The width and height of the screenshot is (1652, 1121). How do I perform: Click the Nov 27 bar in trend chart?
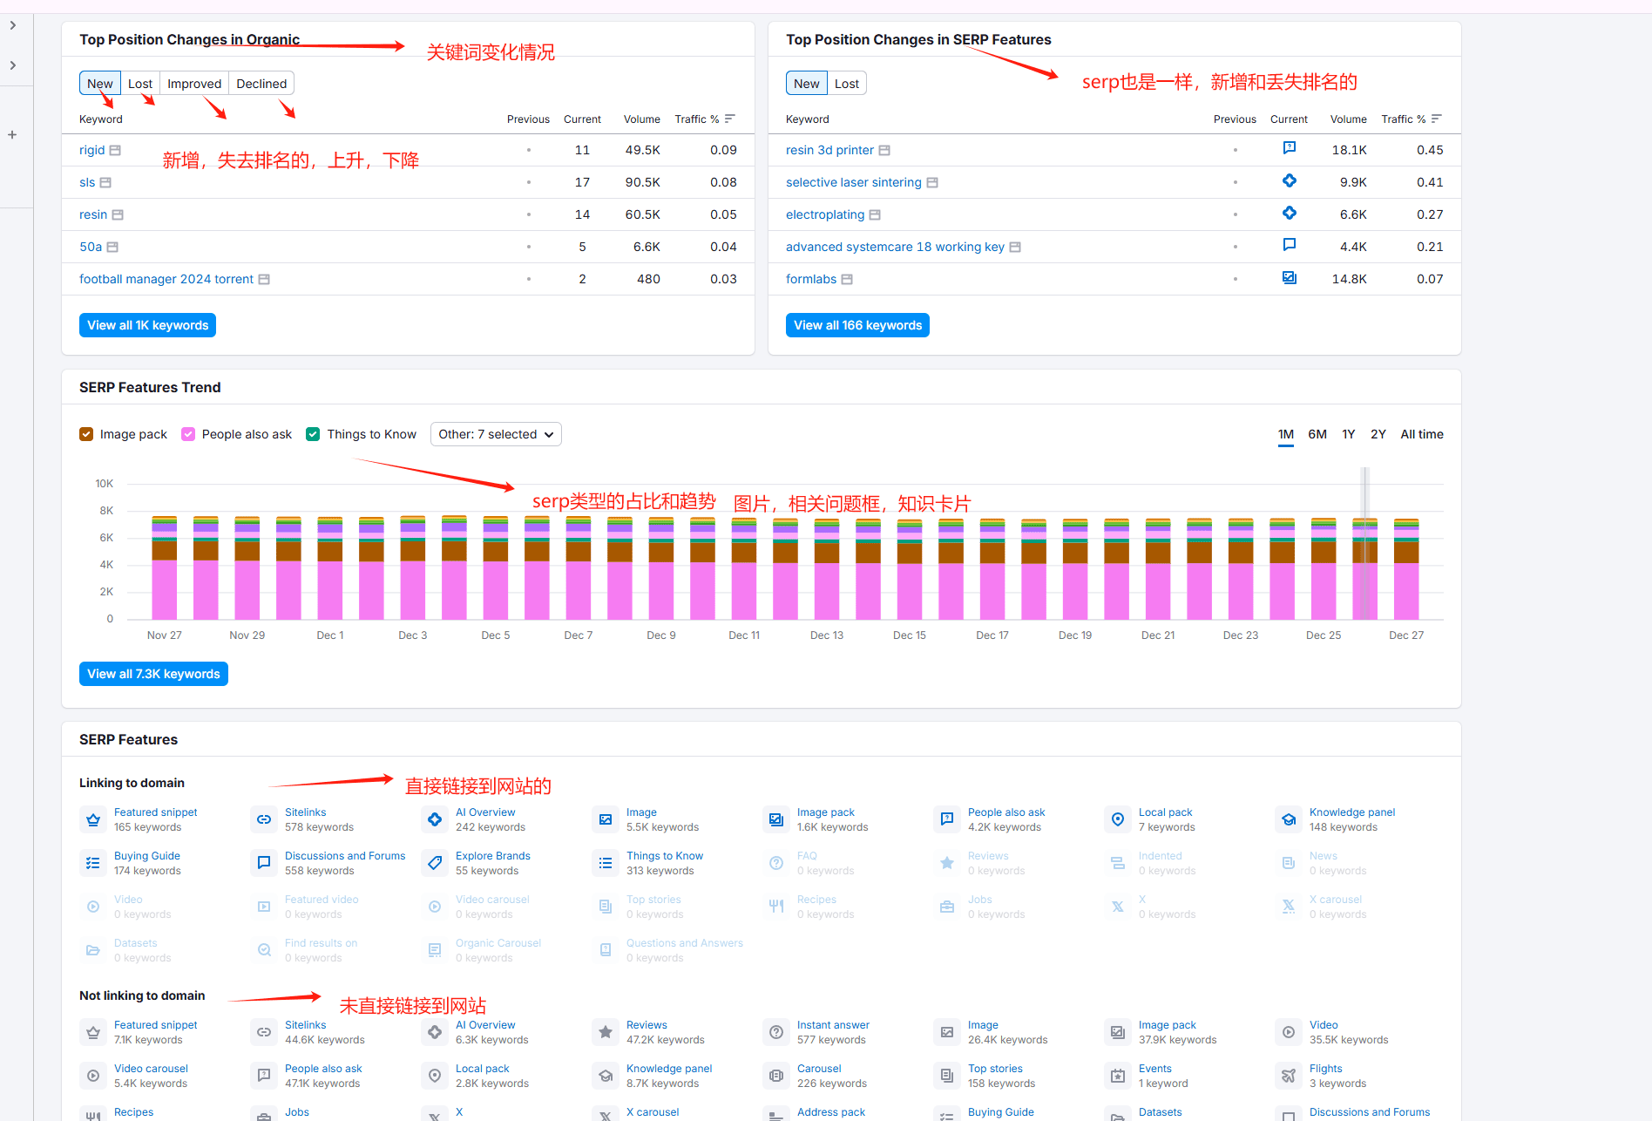165,567
